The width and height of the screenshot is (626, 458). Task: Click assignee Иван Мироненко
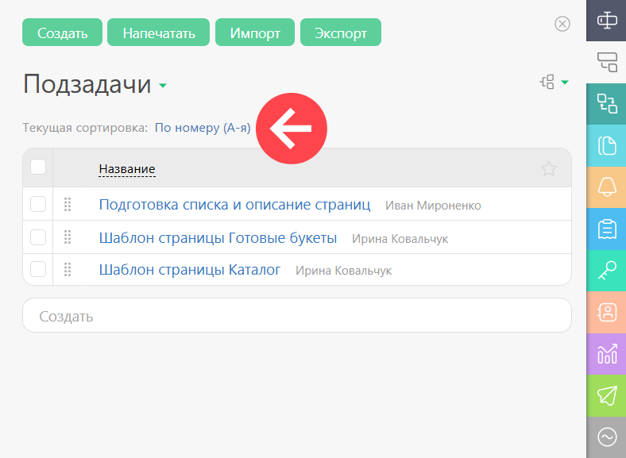tap(433, 206)
